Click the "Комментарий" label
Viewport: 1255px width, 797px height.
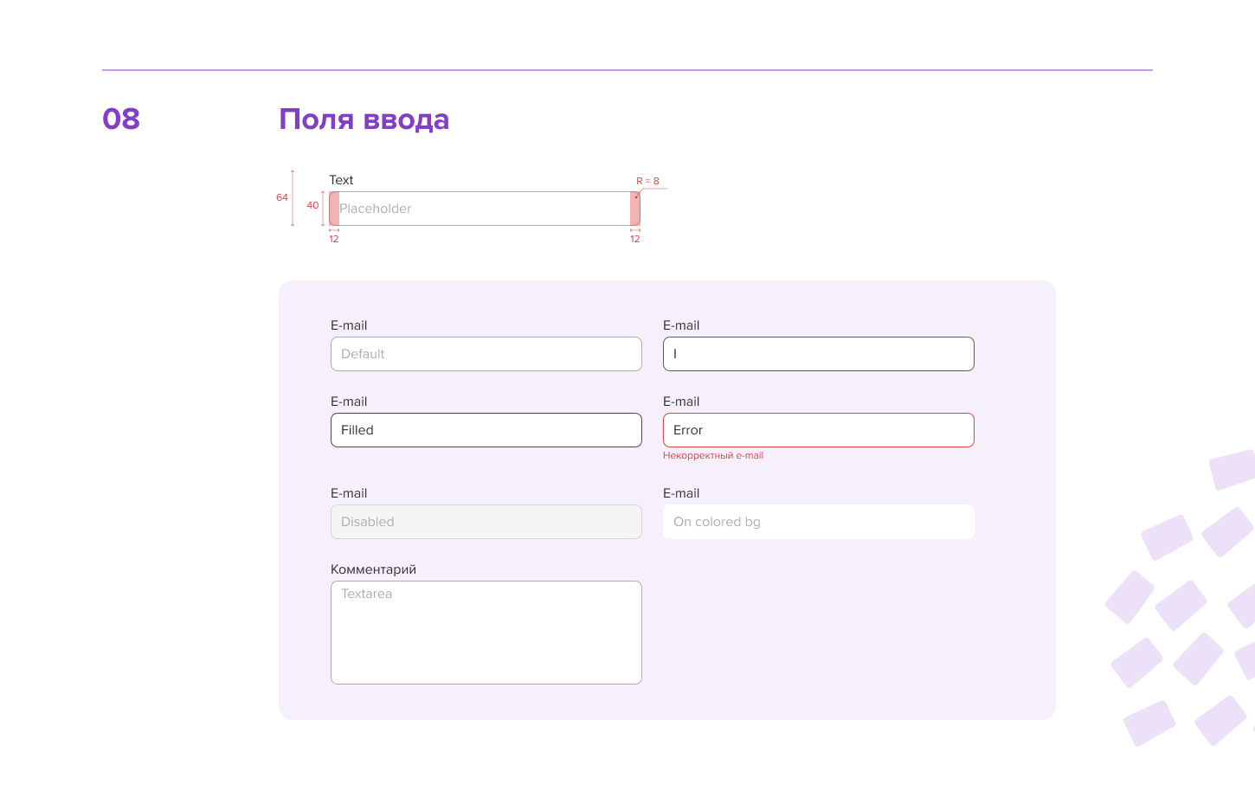373,569
